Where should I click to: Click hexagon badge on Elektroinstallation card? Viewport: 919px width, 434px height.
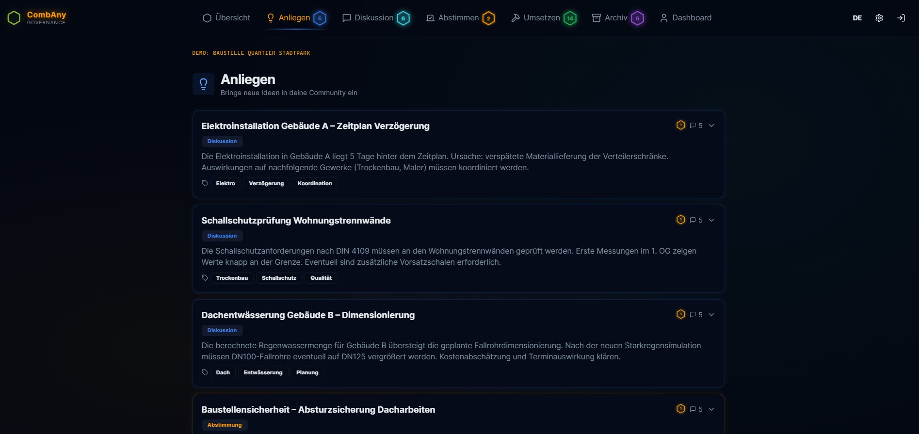(681, 125)
